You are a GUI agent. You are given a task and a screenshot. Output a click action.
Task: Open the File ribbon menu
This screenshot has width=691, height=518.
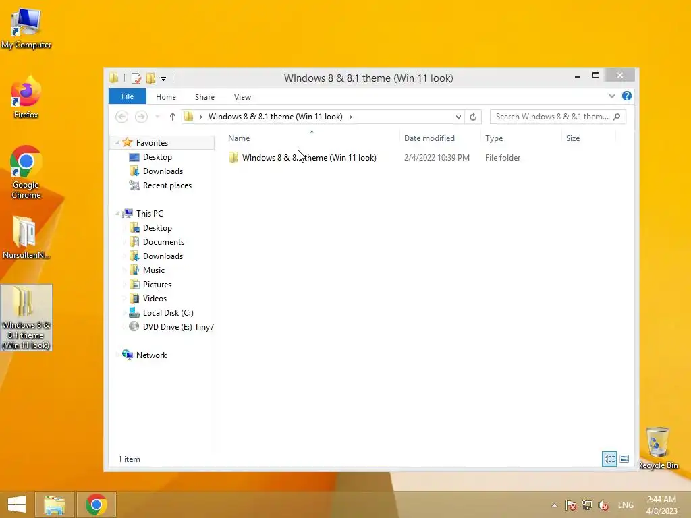128,96
